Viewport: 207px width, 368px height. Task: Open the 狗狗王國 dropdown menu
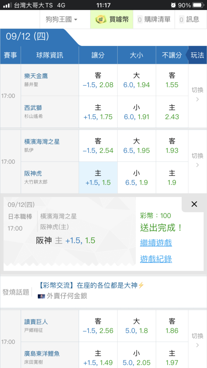coord(62,19)
